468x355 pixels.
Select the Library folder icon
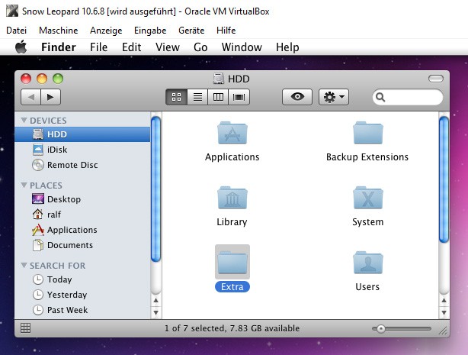click(232, 198)
